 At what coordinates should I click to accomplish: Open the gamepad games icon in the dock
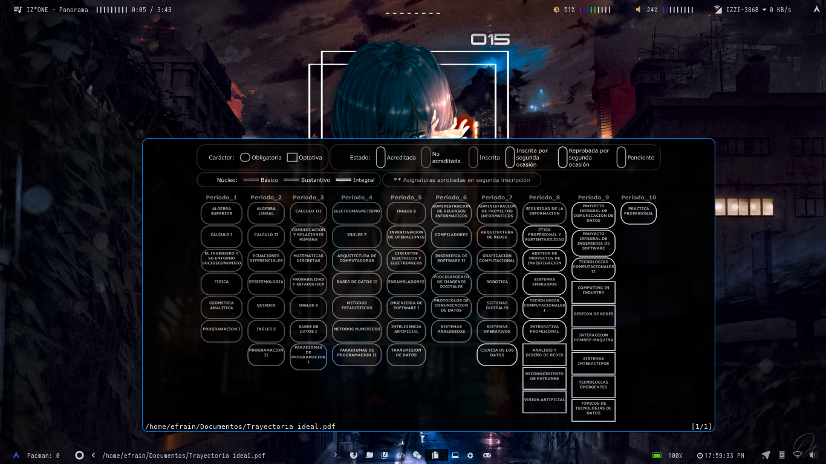coord(487,455)
